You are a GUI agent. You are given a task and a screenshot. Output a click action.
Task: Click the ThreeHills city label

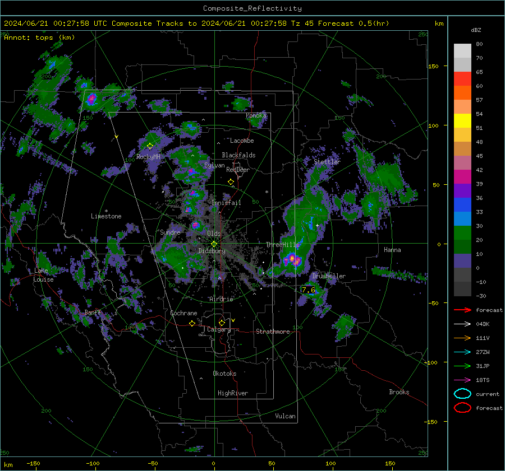[x=282, y=245]
